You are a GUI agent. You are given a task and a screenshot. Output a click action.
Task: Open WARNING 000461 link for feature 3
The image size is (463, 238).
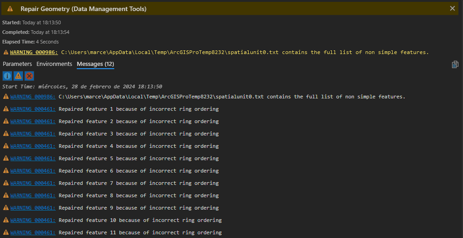32,134
